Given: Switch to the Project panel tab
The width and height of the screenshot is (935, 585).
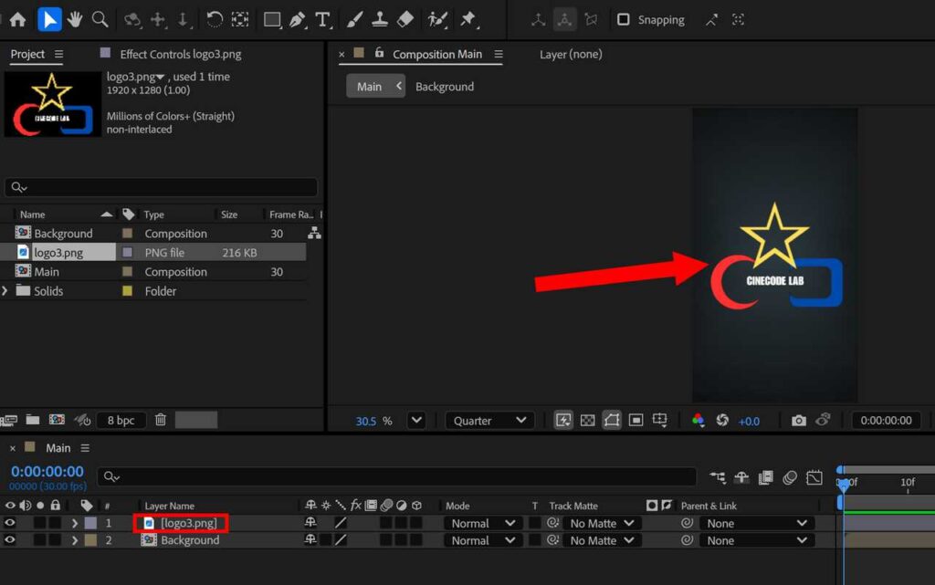Looking at the screenshot, I should pos(27,54).
